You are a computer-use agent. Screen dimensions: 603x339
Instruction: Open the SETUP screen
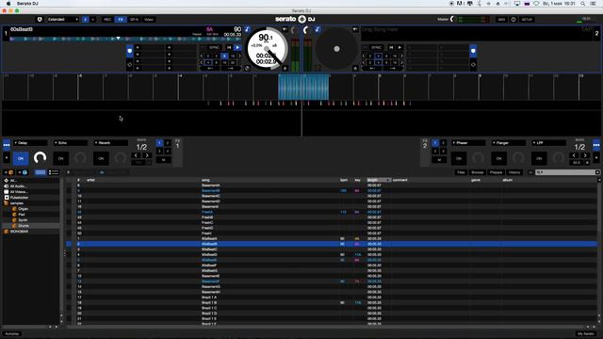point(527,19)
